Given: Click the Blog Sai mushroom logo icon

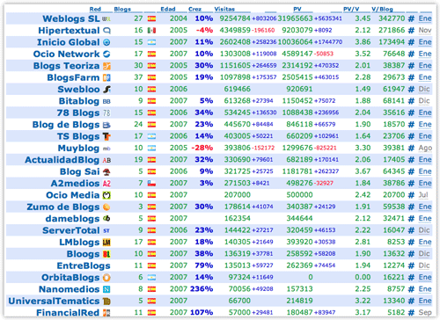Looking at the screenshot, I should (106, 171).
